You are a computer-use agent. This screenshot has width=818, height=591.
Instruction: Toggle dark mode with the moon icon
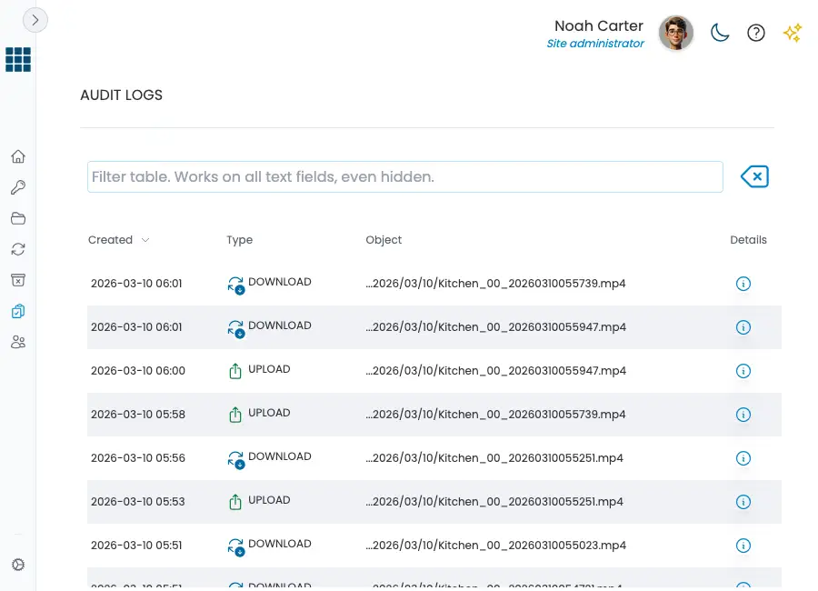click(x=720, y=33)
